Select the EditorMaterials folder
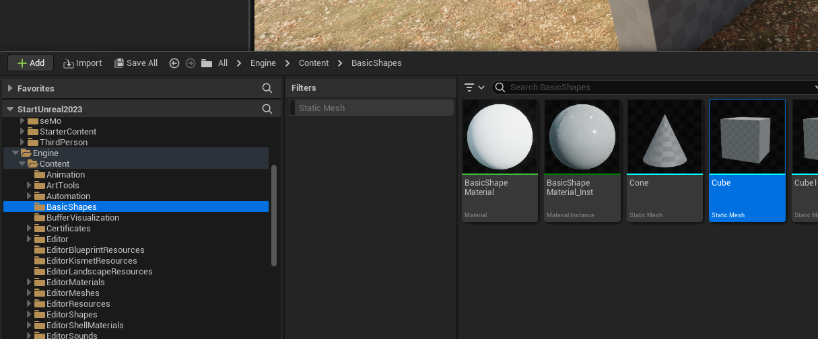Viewport: 818px width, 339px height. (x=75, y=282)
